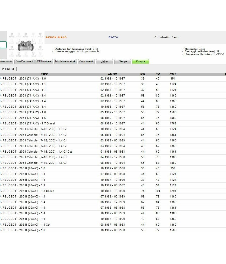This screenshot has height=264, width=226.
Task: Click the '03.1988 - 05.1989' year cell
Action: (113, 140)
